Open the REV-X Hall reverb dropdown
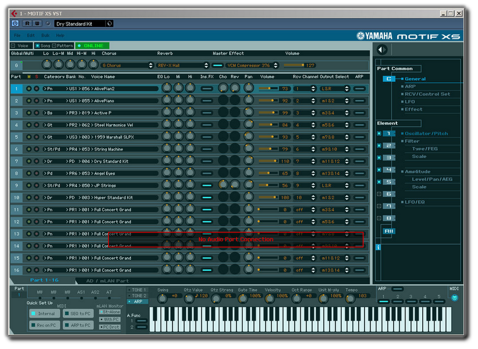This screenshot has width=478, height=349. point(183,66)
